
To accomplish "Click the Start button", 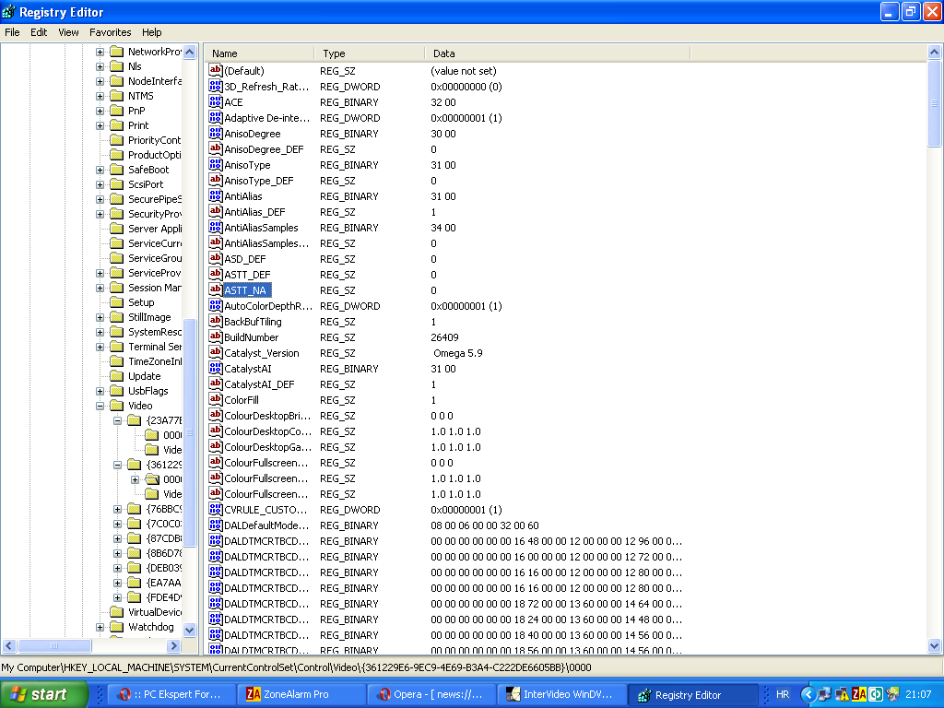I will point(44,694).
